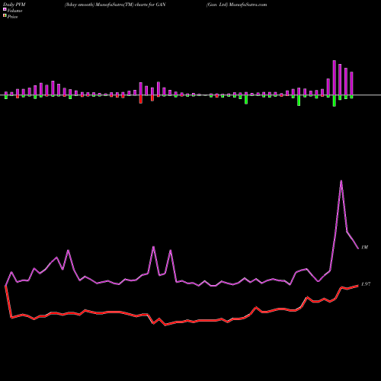
Task: Click the '1M' volume line end label
Action: [x=364, y=247]
